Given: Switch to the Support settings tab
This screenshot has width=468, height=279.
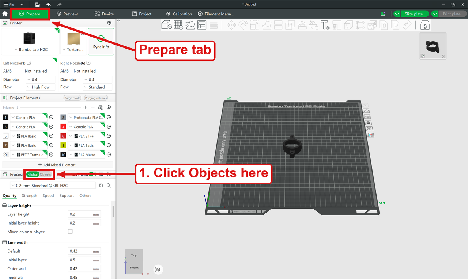Looking at the screenshot, I should tap(67, 196).
